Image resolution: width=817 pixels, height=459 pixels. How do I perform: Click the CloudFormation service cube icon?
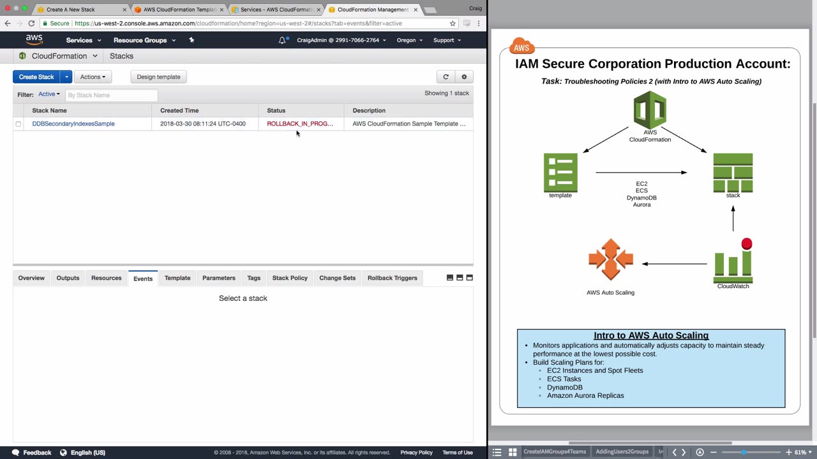[x=22, y=56]
